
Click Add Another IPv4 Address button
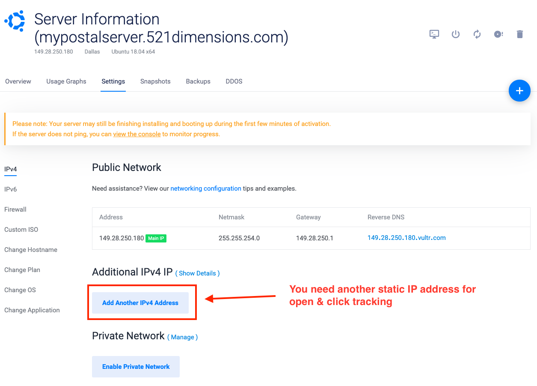(x=140, y=303)
